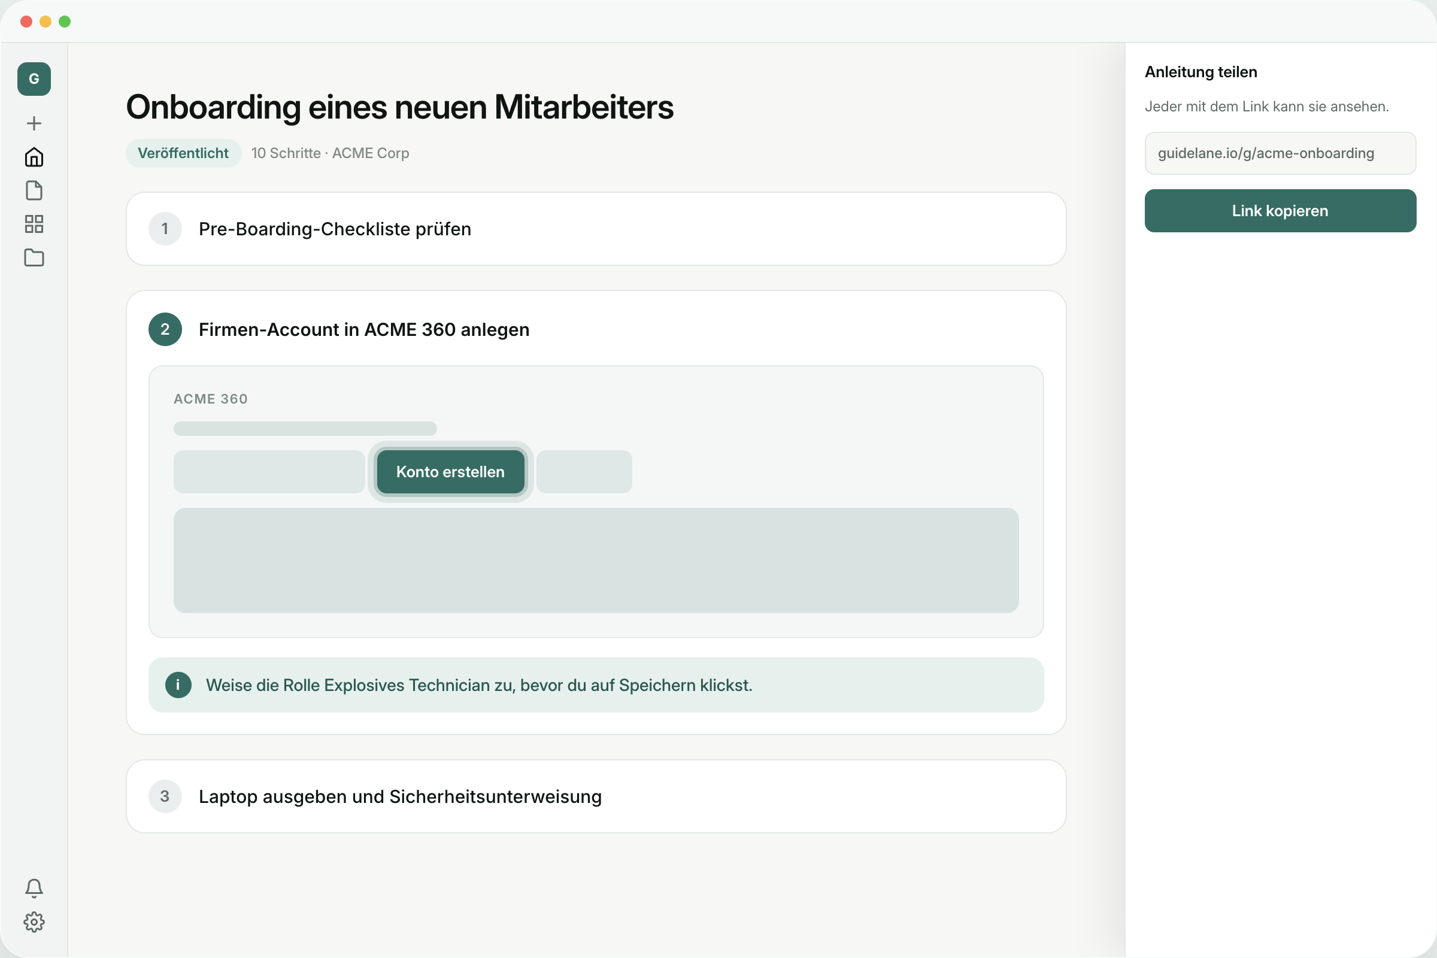Click the Konto erstellen button
This screenshot has height=958, width=1437.
pyautogui.click(x=450, y=472)
